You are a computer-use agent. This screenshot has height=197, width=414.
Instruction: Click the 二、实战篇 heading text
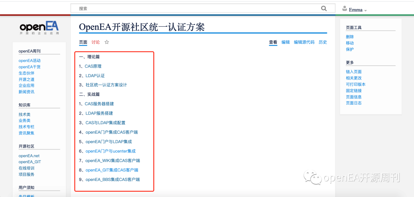[x=89, y=94]
